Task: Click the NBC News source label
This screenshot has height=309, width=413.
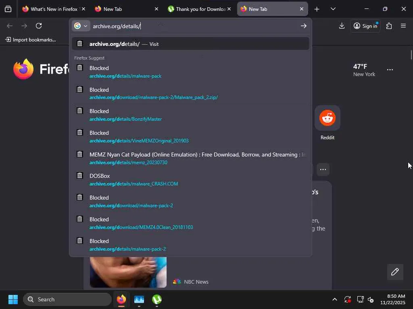Action: [196, 282]
